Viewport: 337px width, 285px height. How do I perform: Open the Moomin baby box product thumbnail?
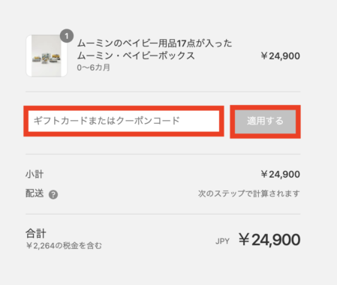click(x=47, y=55)
